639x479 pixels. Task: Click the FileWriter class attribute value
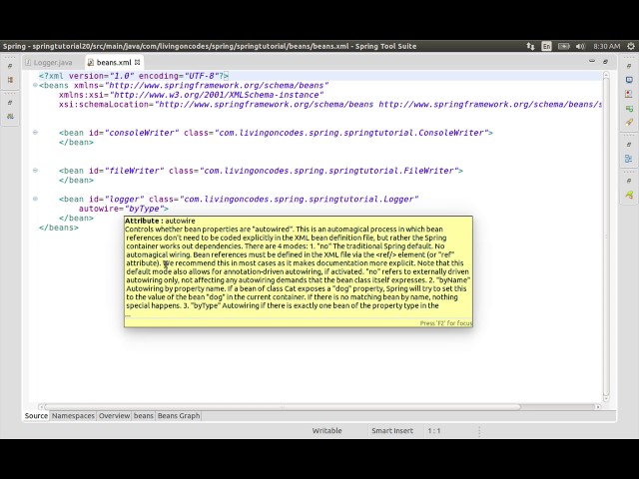pos(328,171)
